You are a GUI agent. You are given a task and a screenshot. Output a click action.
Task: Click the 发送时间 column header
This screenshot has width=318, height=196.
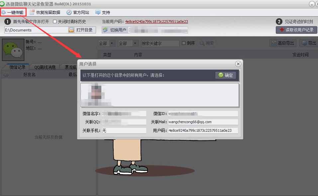tap(300, 55)
